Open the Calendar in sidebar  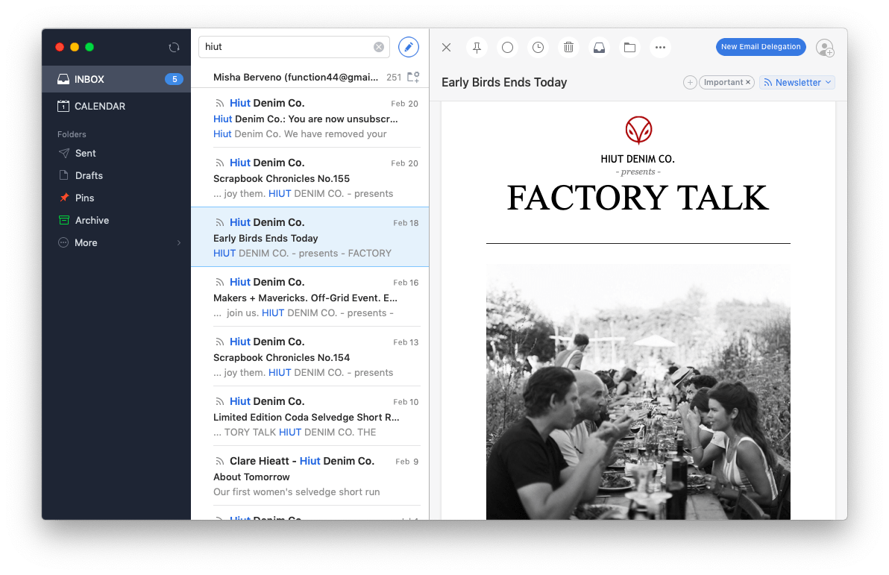pos(100,106)
